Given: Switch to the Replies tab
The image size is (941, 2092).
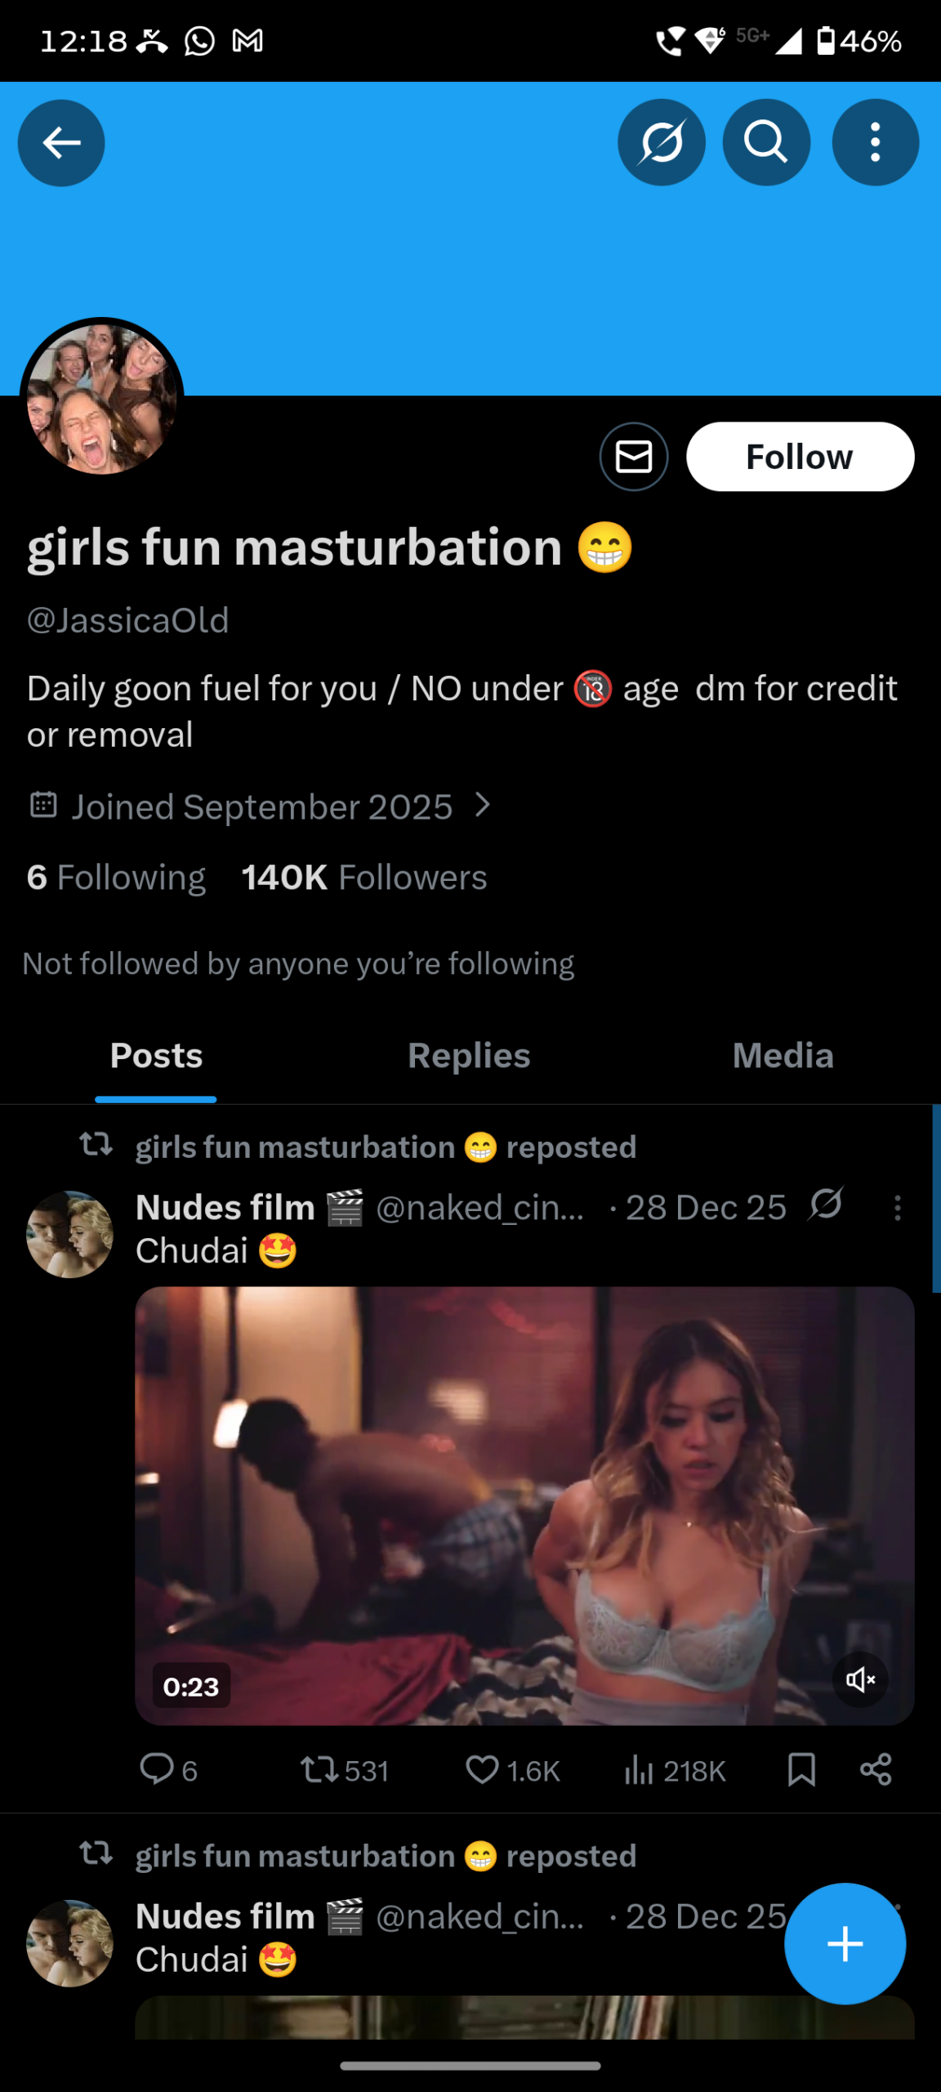Looking at the screenshot, I should 469,1056.
